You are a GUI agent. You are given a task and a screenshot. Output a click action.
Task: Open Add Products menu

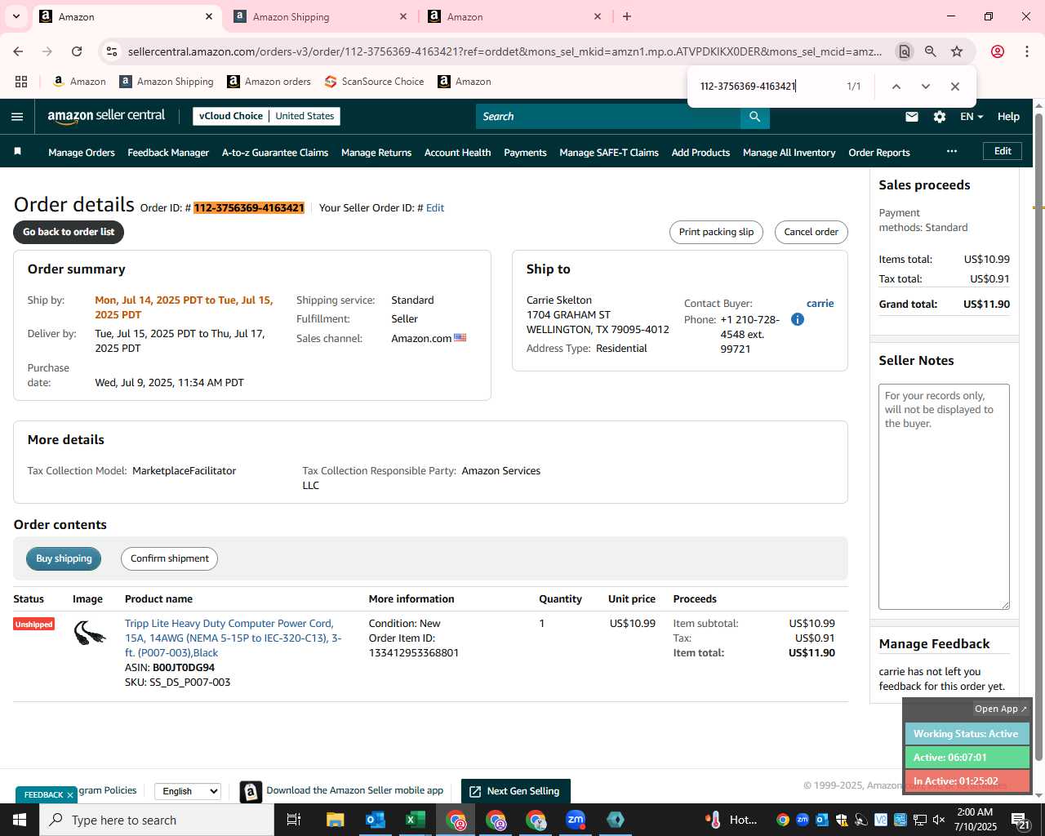[700, 153]
